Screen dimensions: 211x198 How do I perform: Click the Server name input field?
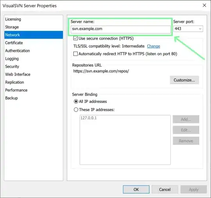121,29
